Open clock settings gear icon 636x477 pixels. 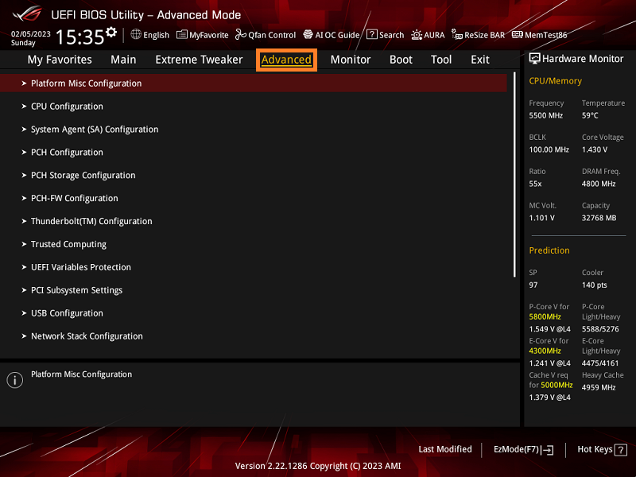click(x=111, y=32)
